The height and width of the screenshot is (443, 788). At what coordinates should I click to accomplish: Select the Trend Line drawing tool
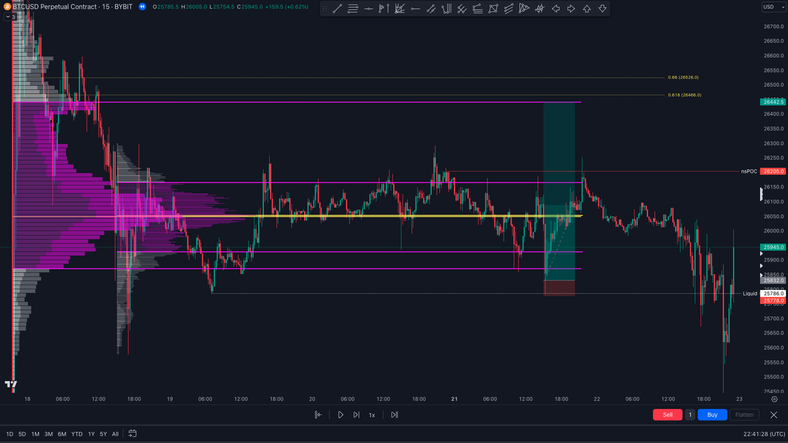tap(337, 9)
